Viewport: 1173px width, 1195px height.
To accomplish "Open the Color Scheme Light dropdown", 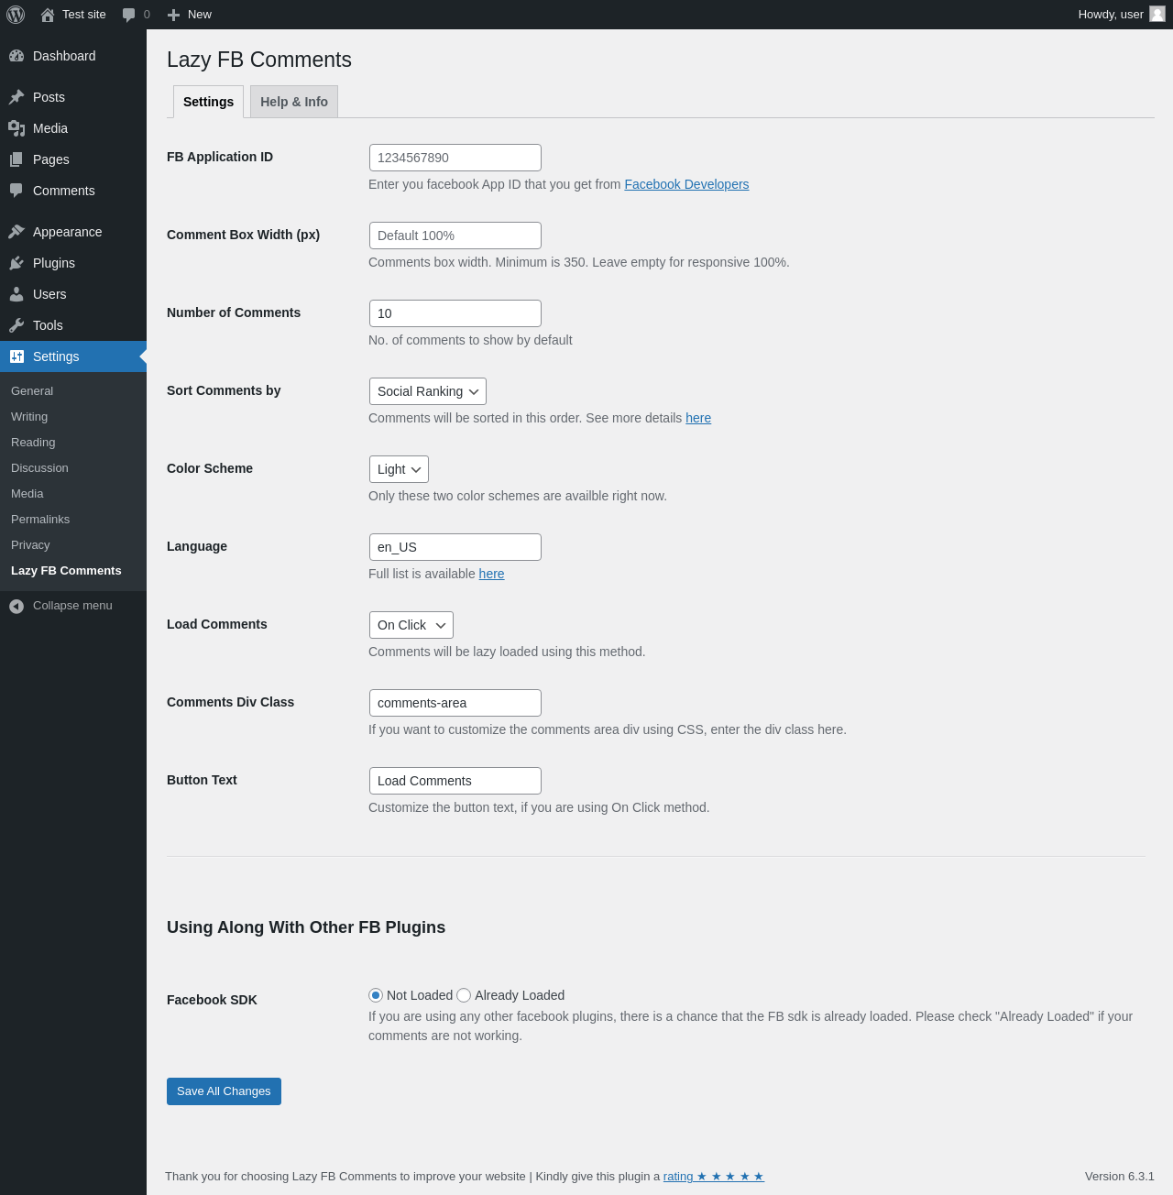I will (399, 469).
